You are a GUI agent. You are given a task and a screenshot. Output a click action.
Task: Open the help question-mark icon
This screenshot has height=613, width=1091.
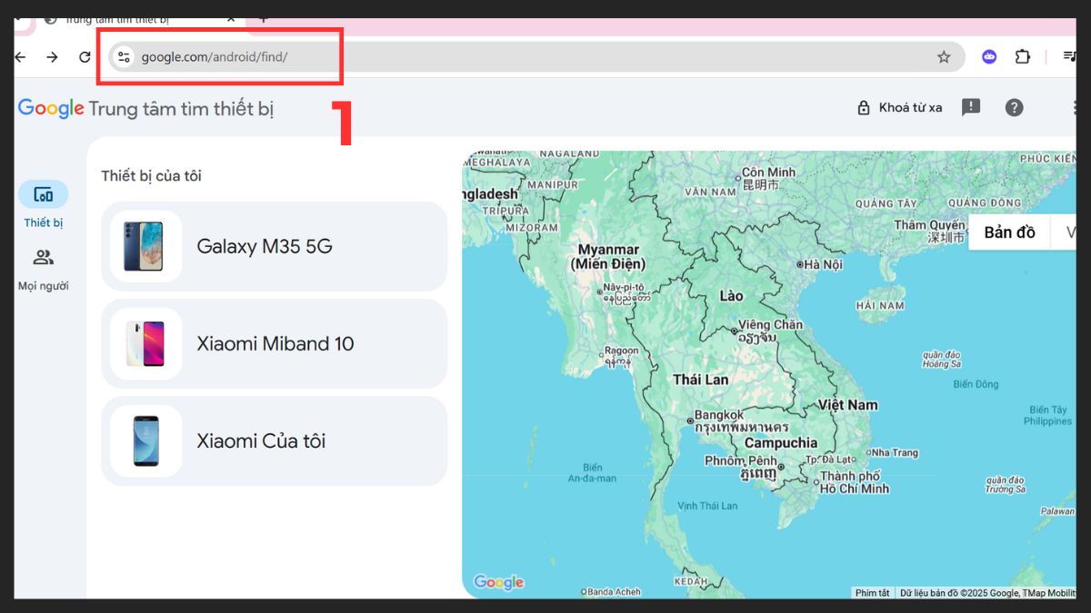(1015, 107)
